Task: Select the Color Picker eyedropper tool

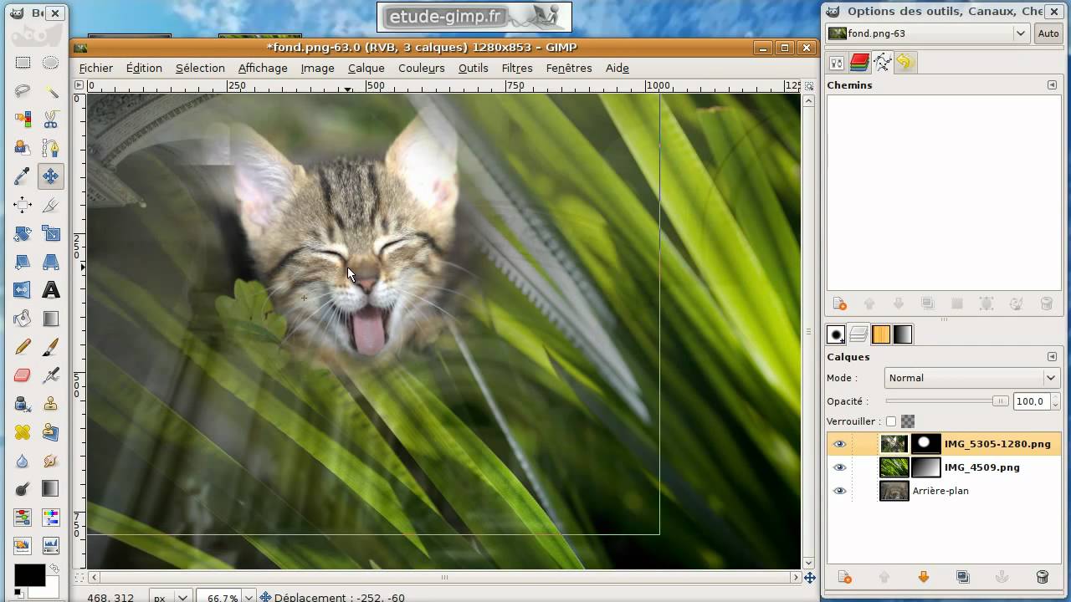Action: click(23, 176)
